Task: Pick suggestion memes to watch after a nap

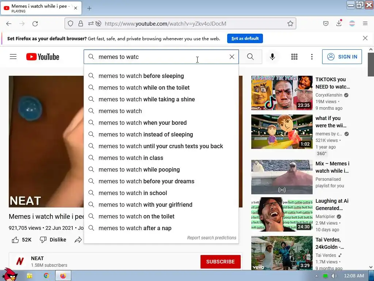Action: [x=161, y=228]
